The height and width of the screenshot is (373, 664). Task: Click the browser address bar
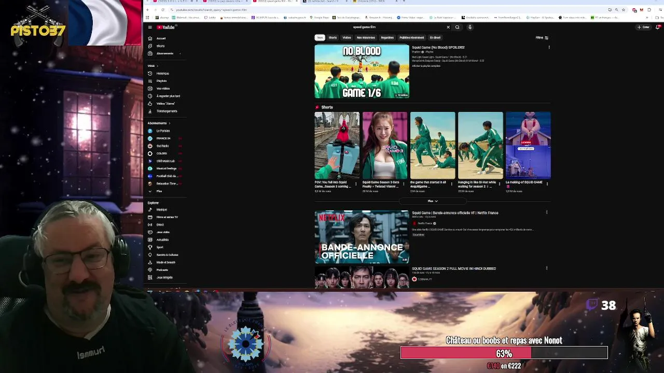389,10
